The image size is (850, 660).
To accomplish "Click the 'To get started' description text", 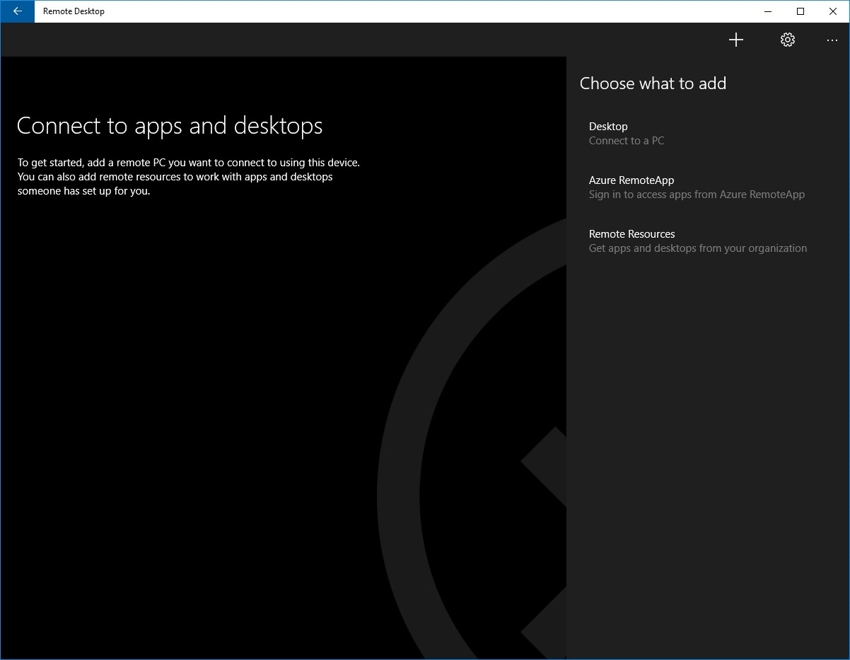I will pyautogui.click(x=189, y=176).
